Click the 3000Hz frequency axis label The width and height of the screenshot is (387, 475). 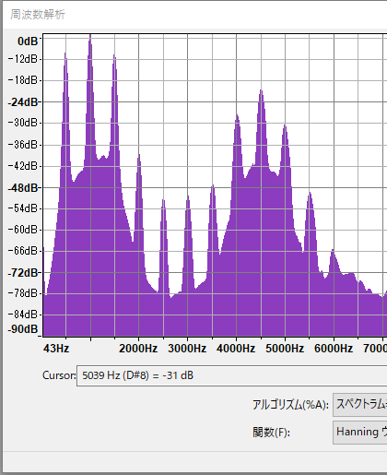(187, 349)
